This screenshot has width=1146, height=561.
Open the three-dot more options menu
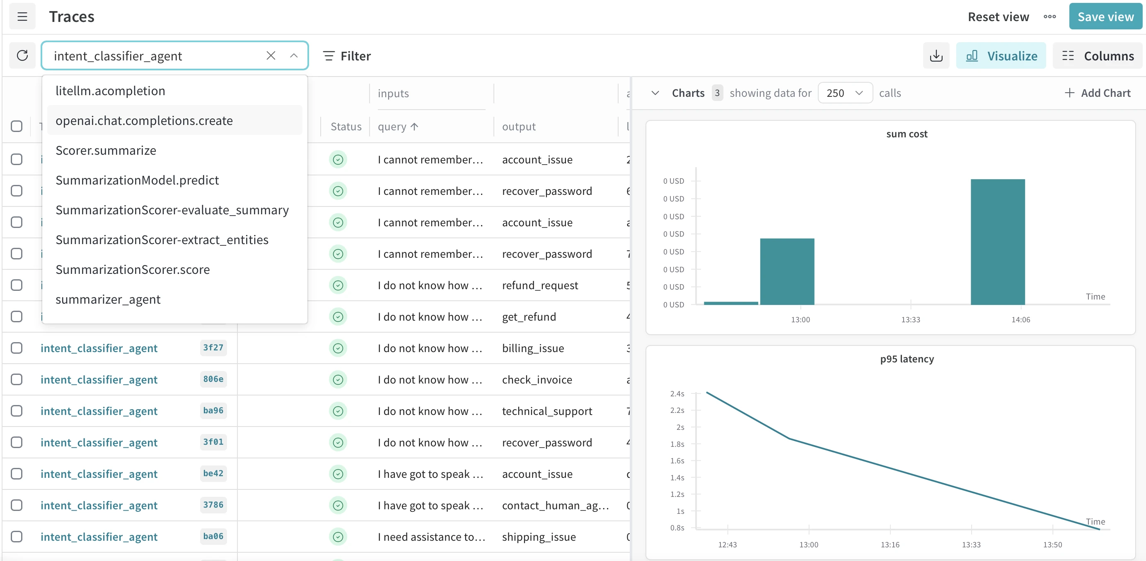coord(1049,17)
